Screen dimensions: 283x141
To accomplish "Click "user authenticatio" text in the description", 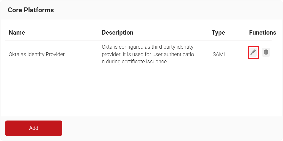I will tap(174, 55).
